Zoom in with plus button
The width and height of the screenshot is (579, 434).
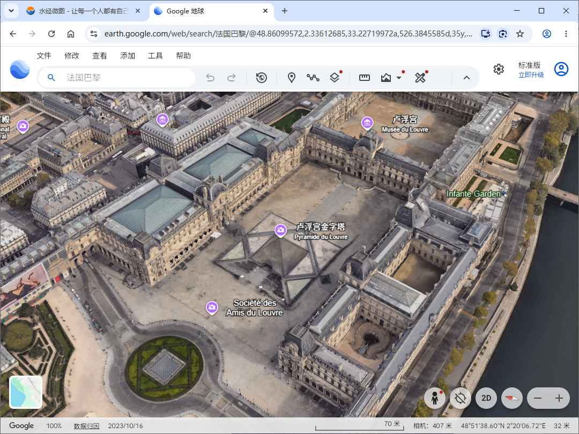pyautogui.click(x=559, y=398)
